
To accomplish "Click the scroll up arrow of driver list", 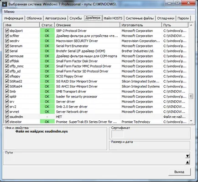I will tap(191, 25).
